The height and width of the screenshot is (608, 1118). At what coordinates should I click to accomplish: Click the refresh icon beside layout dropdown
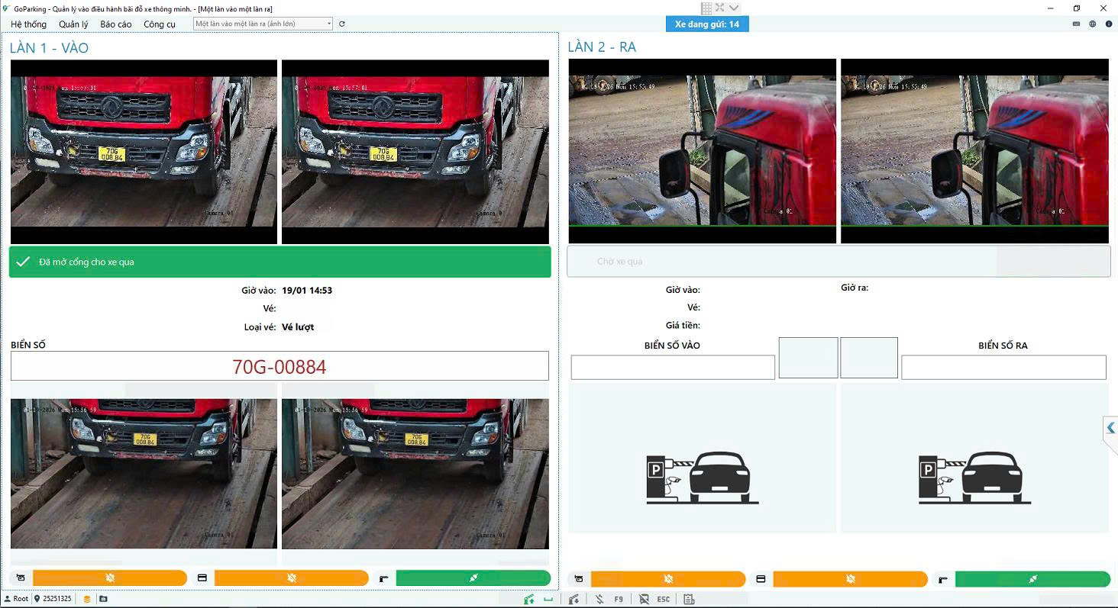click(x=342, y=24)
